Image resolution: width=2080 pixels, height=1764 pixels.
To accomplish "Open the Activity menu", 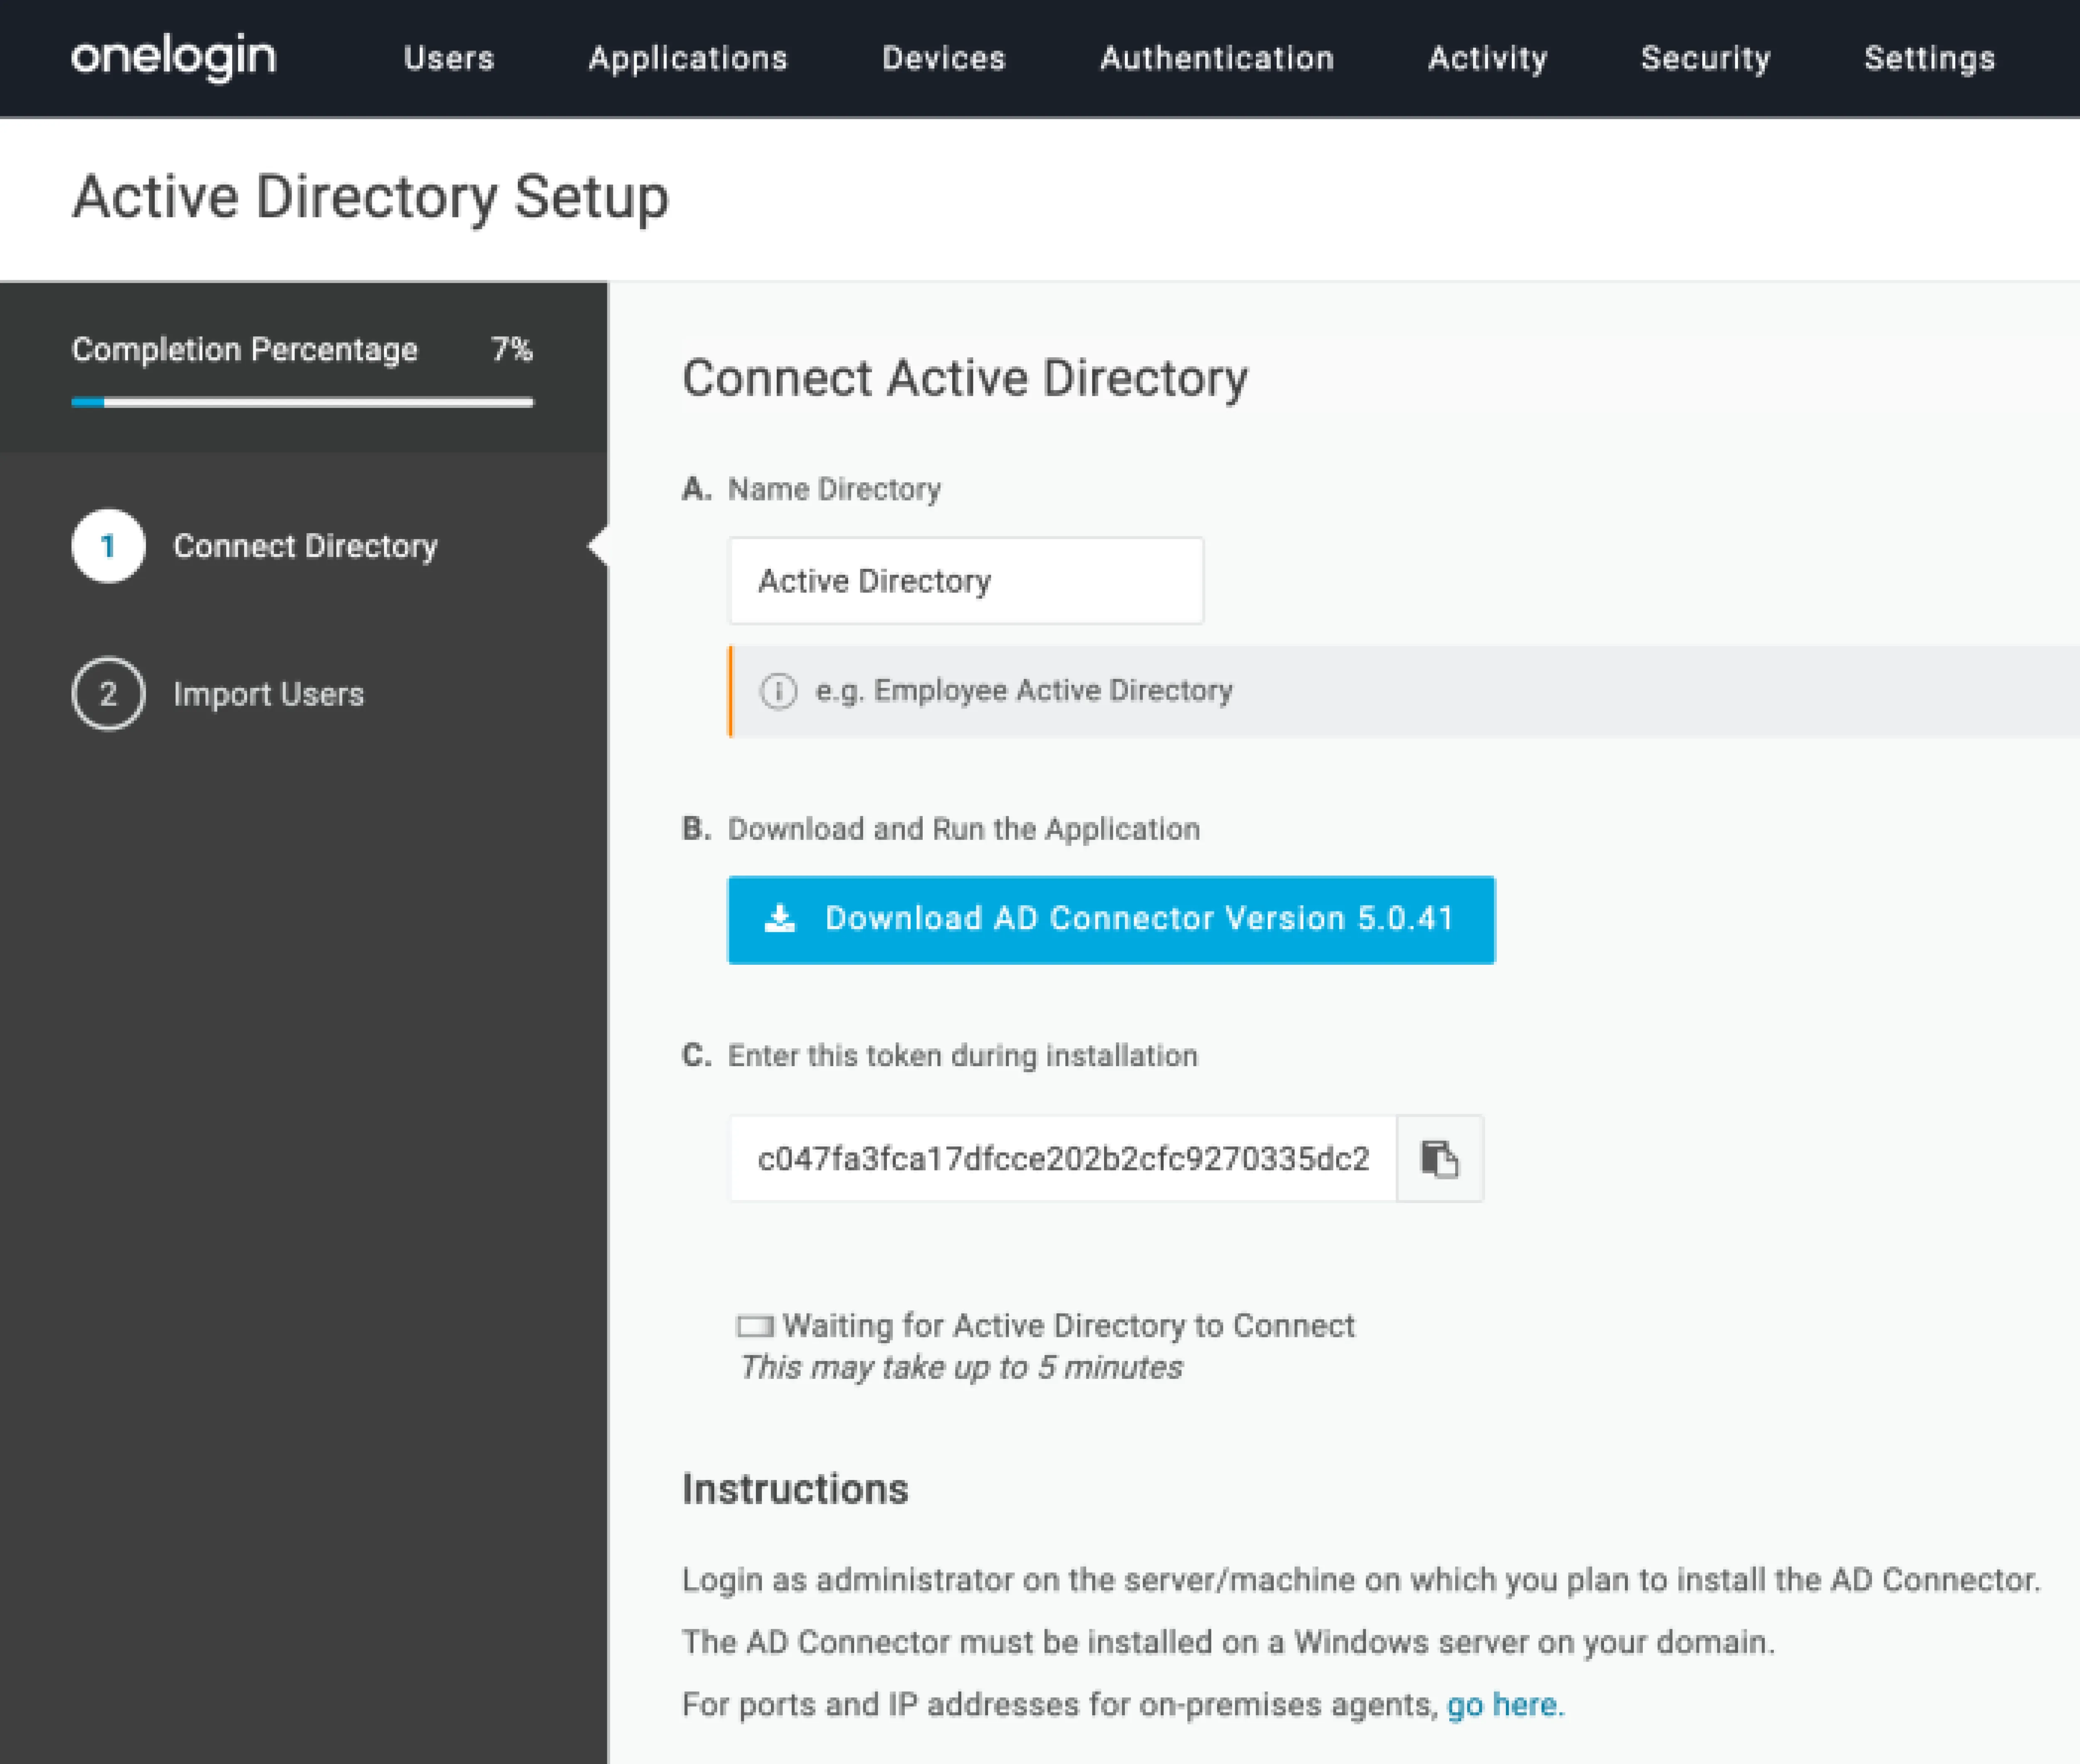I will click(1487, 58).
